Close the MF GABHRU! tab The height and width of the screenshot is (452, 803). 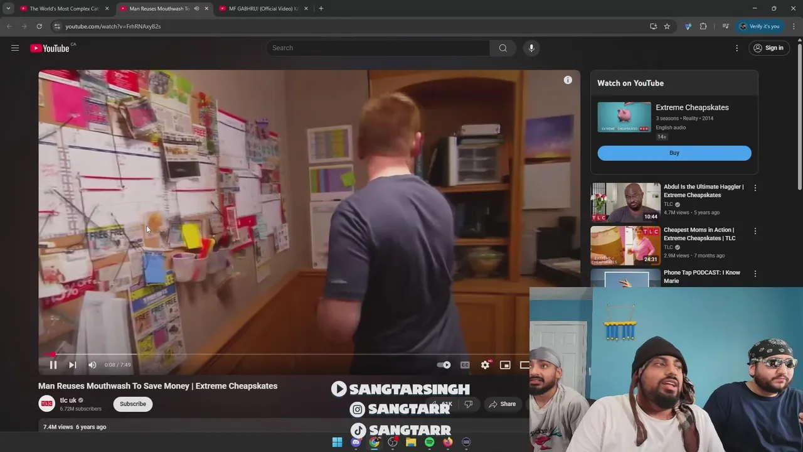coord(306,9)
